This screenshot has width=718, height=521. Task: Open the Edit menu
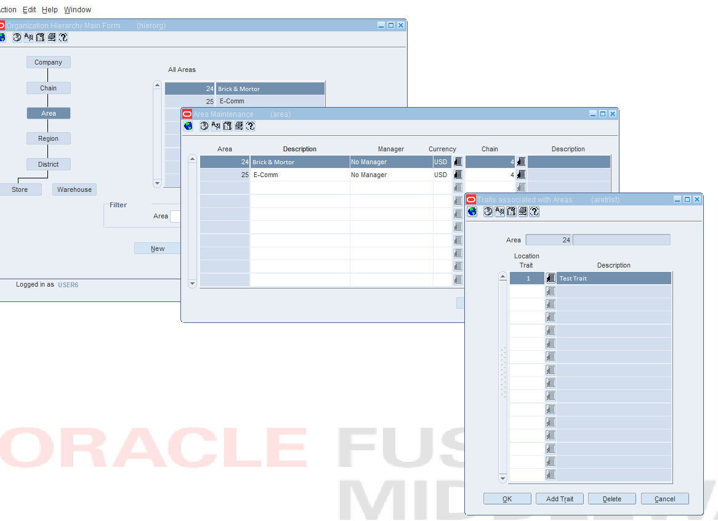29,9
